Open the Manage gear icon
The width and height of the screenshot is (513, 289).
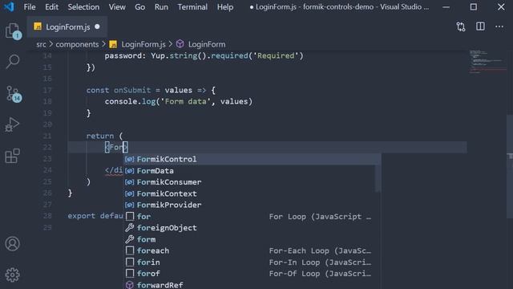pyautogui.click(x=13, y=275)
